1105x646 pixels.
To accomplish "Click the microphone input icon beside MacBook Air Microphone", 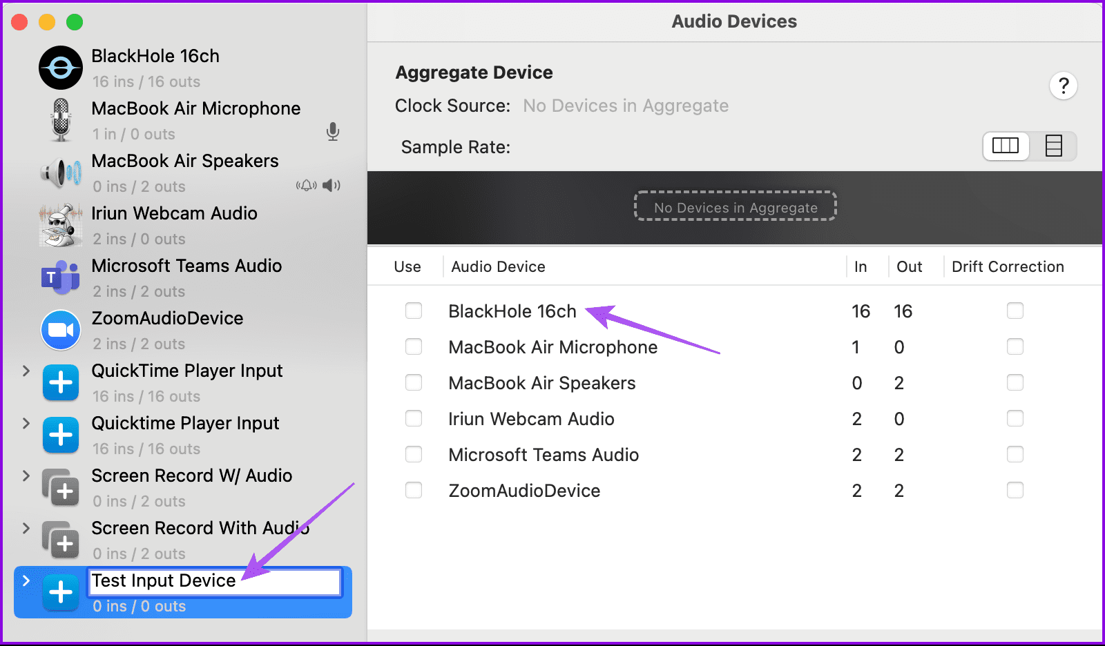I will tap(333, 132).
